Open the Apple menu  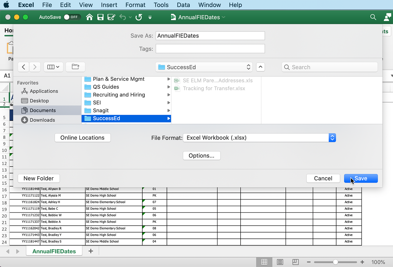click(x=6, y=5)
